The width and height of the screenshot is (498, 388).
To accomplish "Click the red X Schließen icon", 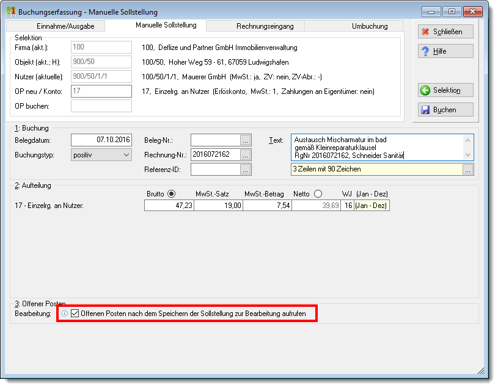I will click(425, 32).
